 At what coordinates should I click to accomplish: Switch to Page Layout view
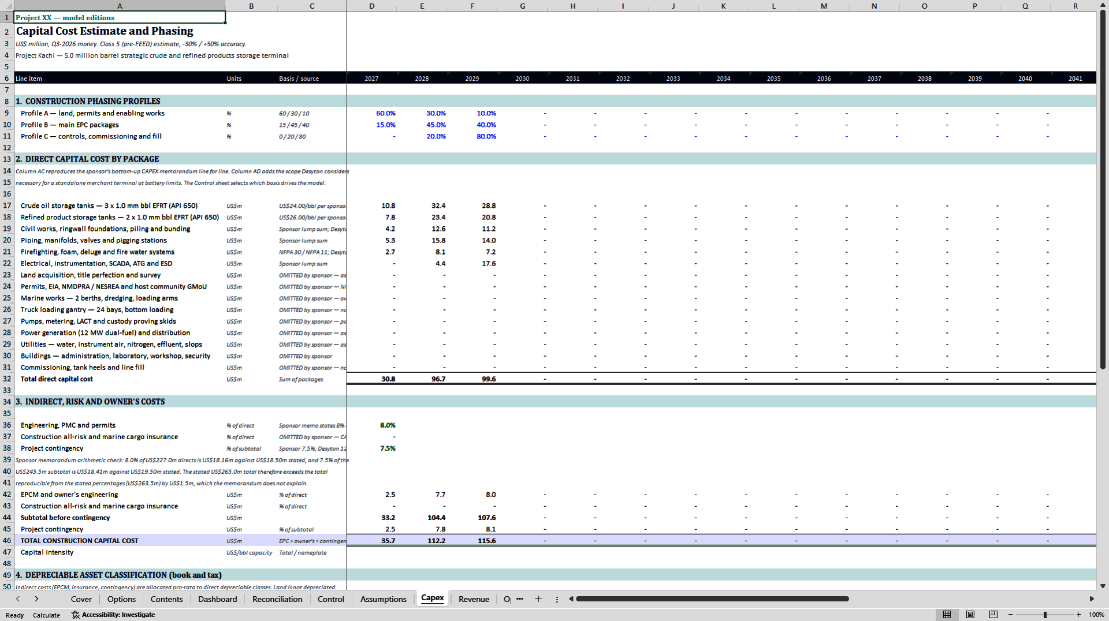pos(970,615)
